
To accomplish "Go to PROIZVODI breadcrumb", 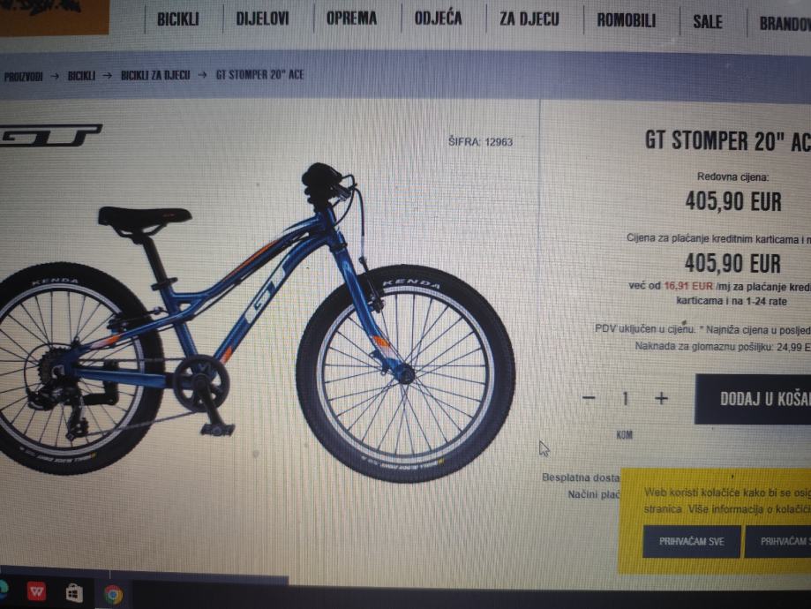I will [23, 77].
